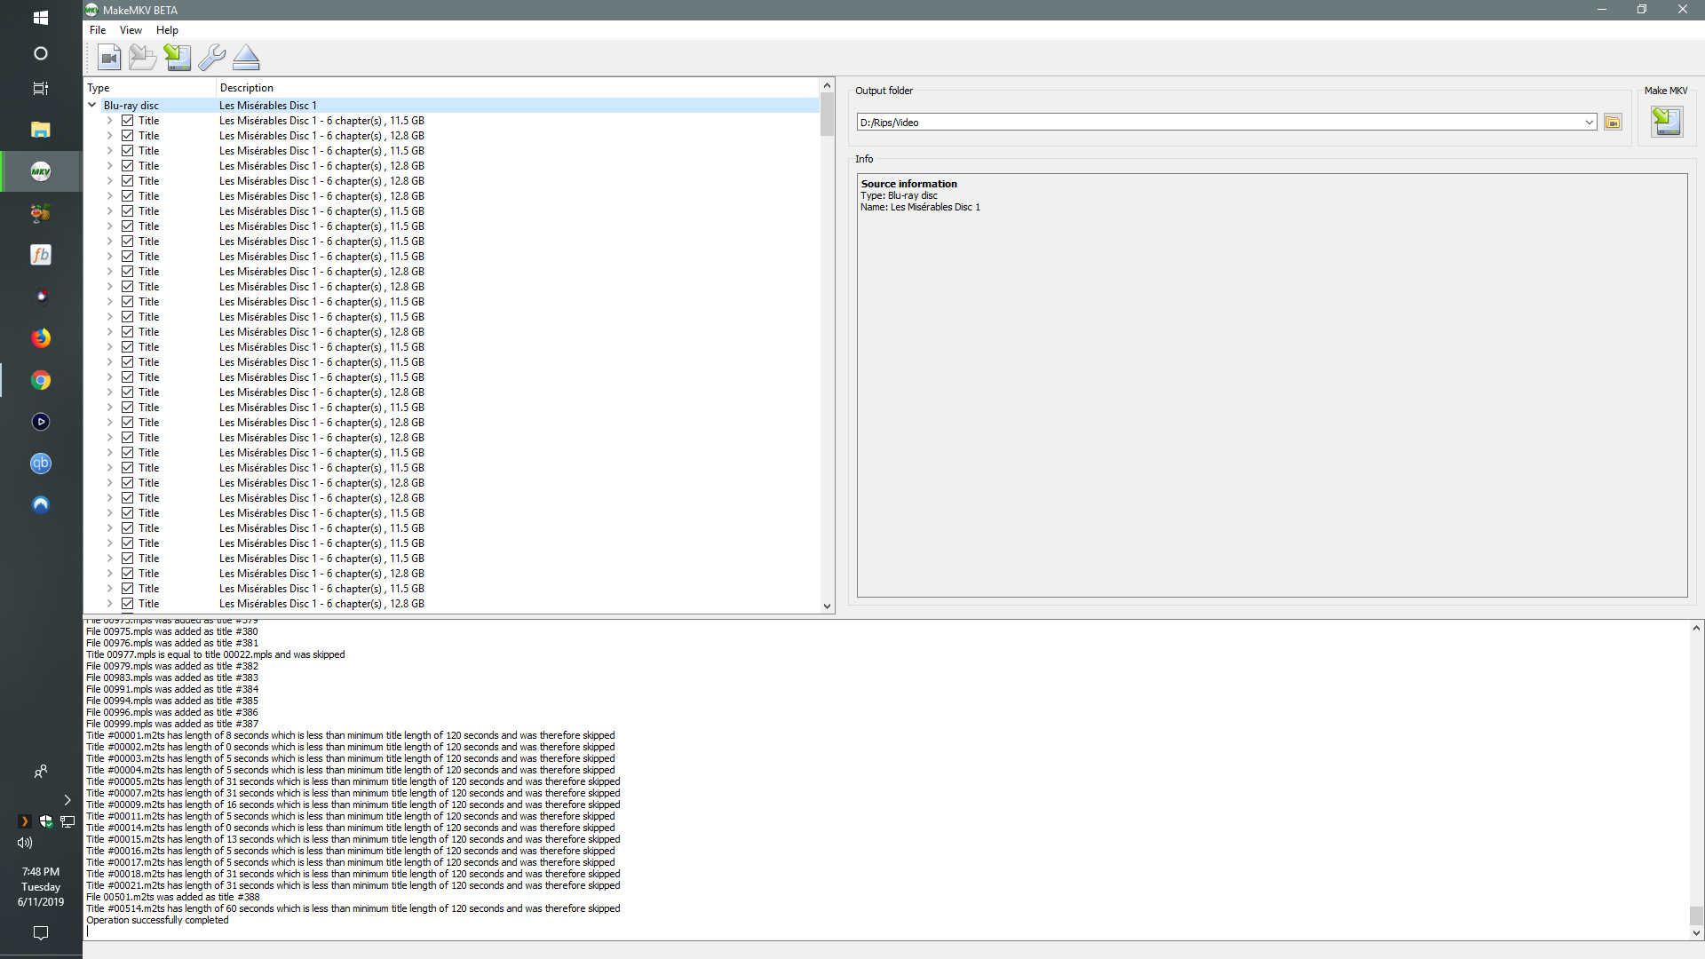1705x959 pixels.
Task: Expand the first Title row arrow
Action: (x=110, y=121)
